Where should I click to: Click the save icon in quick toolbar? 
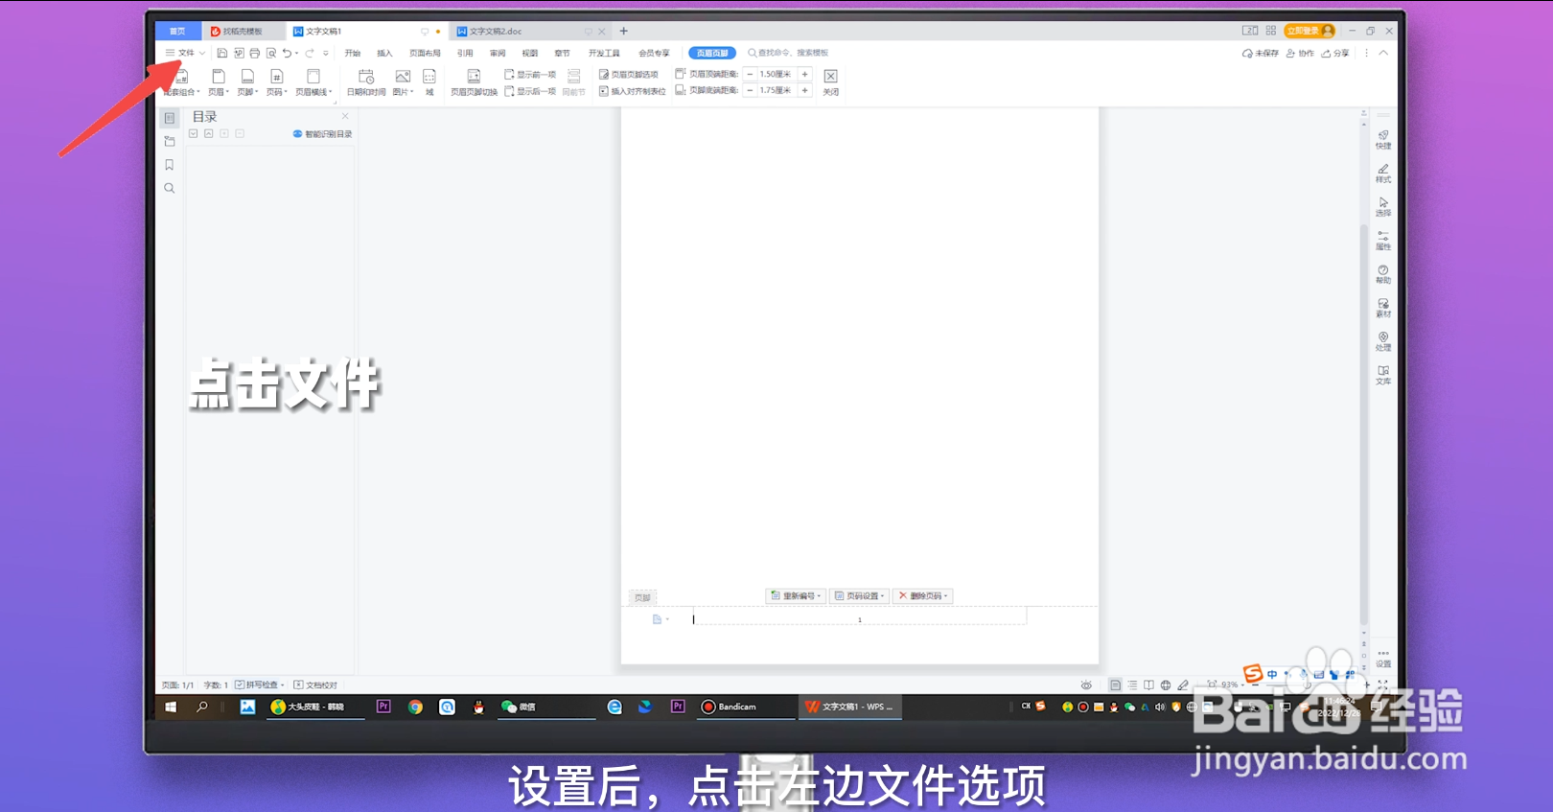(x=222, y=53)
